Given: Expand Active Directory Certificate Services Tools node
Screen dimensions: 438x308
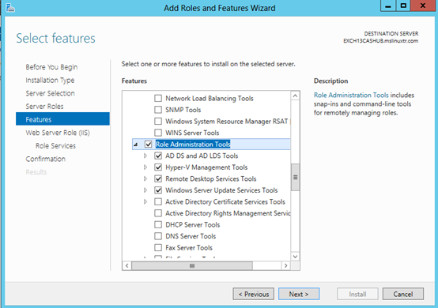Looking at the screenshot, I should tap(145, 201).
